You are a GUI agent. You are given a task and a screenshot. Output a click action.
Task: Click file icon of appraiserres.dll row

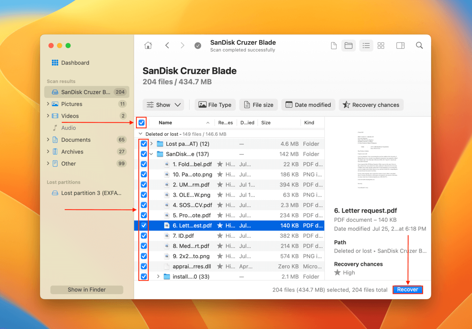point(167,266)
